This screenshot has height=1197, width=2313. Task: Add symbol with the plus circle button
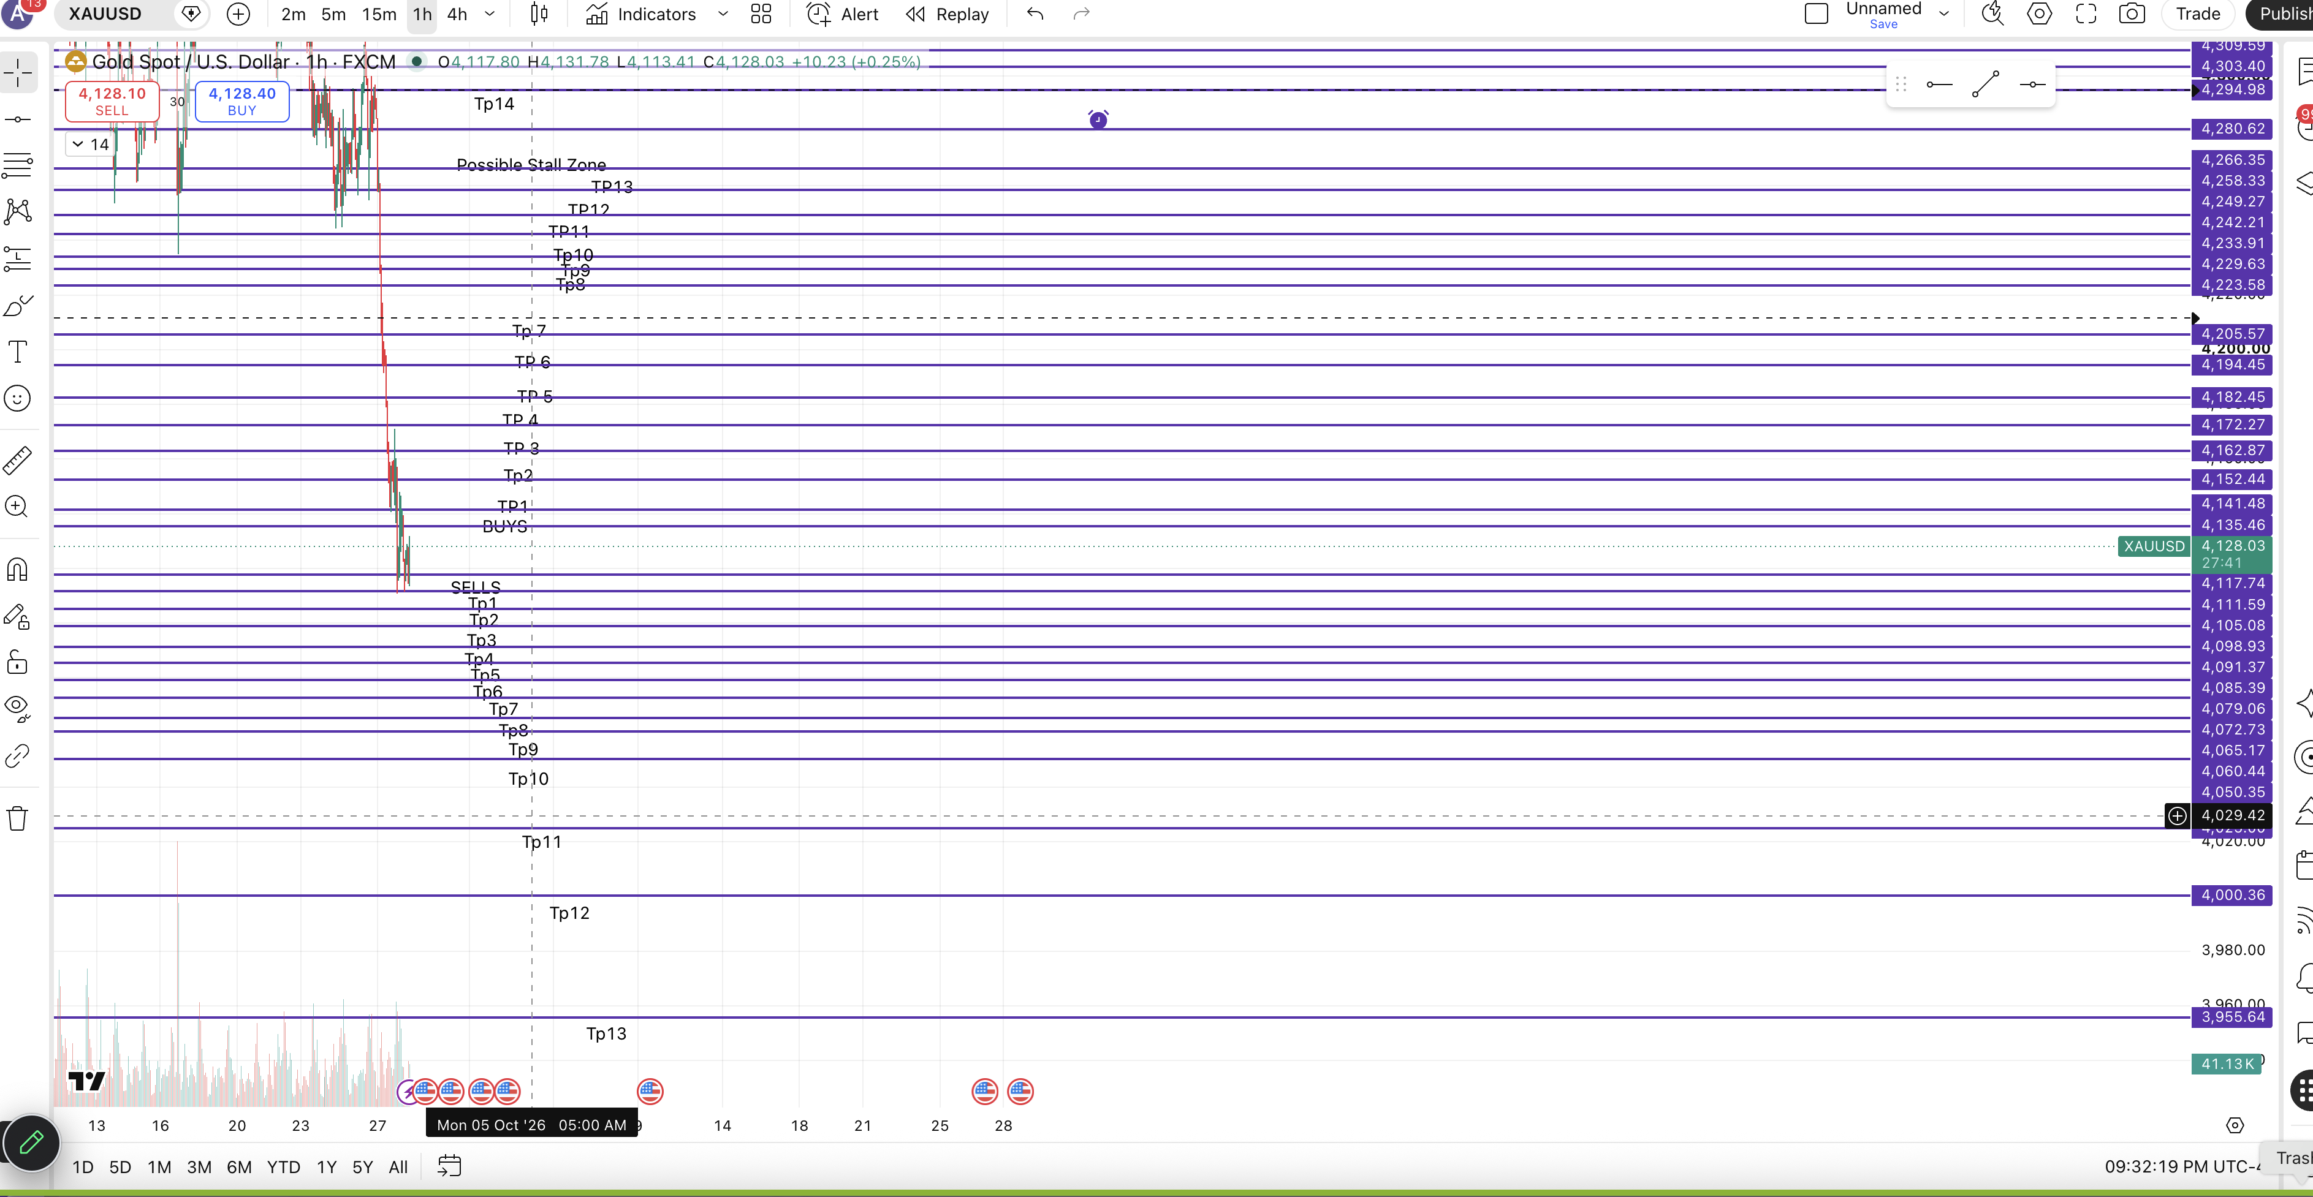pos(238,14)
